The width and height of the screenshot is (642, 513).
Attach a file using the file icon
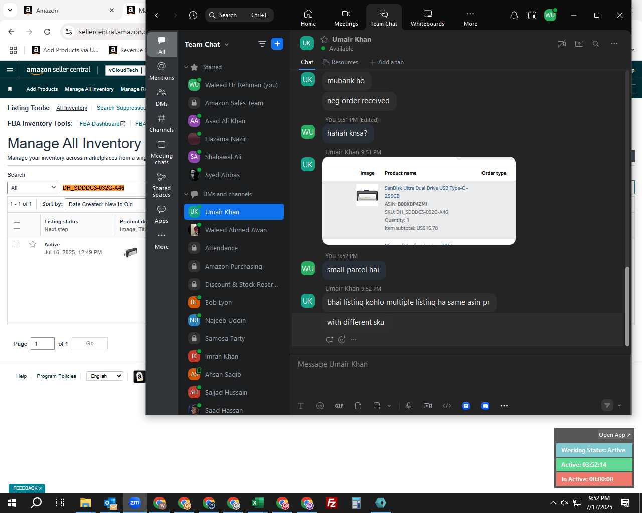(358, 406)
